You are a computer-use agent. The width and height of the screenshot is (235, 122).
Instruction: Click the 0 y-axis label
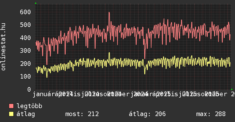tap(29, 89)
